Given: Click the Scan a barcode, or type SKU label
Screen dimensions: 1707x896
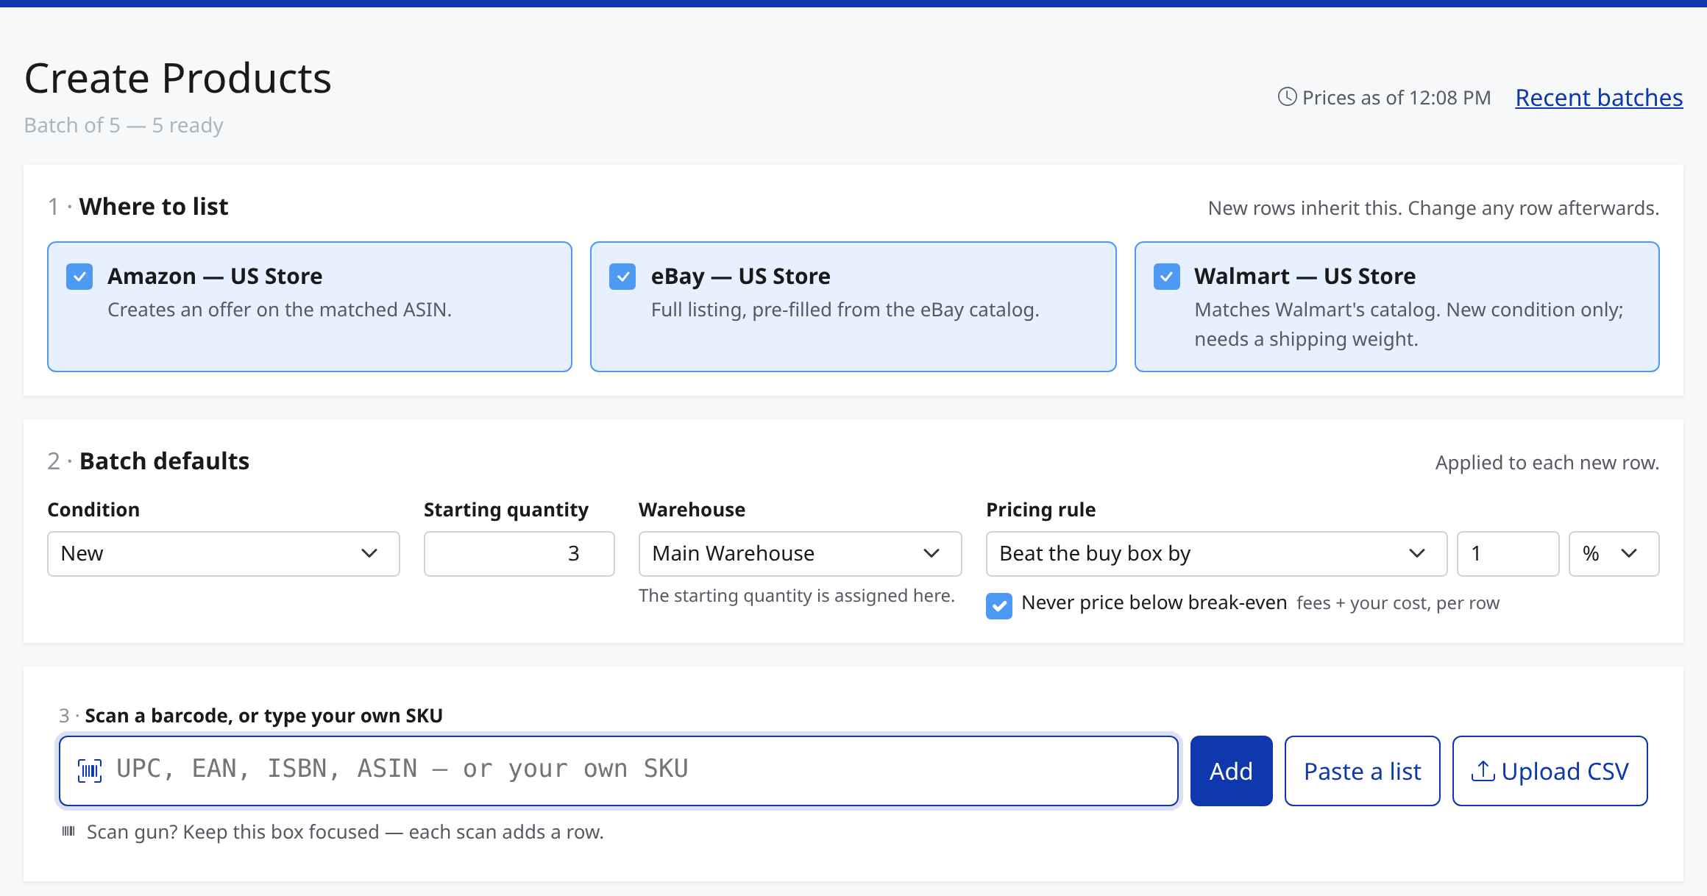Looking at the screenshot, I should pos(264,716).
